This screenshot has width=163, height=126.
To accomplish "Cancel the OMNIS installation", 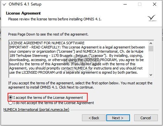I will tap(146, 118).
